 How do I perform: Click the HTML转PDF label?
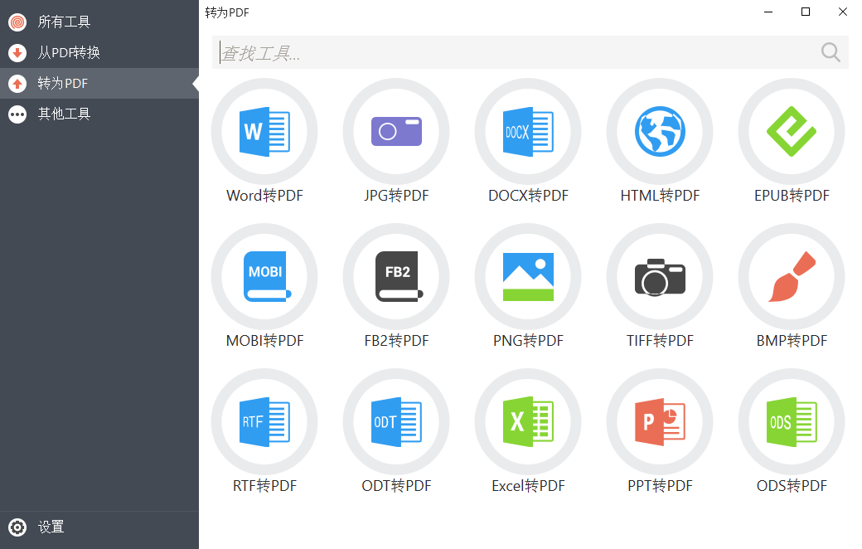660,196
